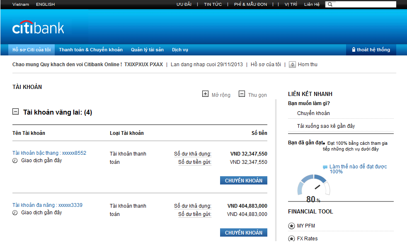The height and width of the screenshot is (242, 407).
Task: Click the Số tiền column header
Action: [259, 133]
